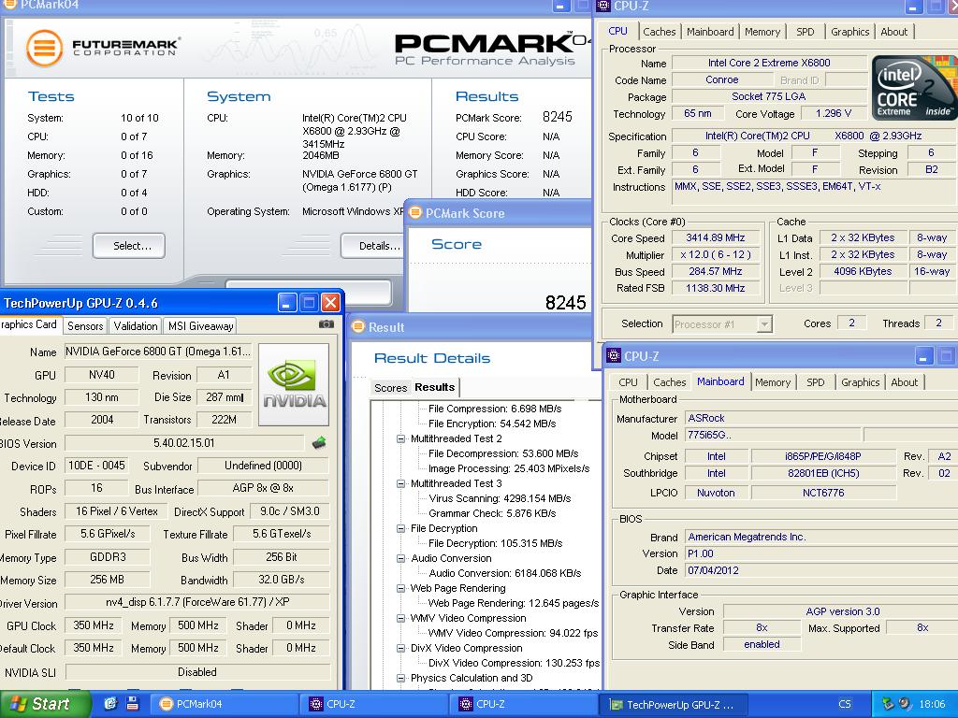Open SPD tab in top CPU-Z window
958x718 pixels.
pos(806,32)
